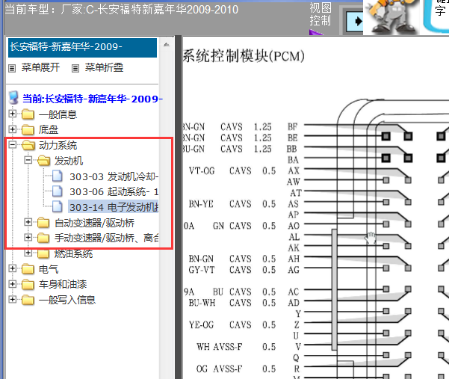The height and width of the screenshot is (379, 449).
Task: Select the 发动机 tree folder label
Action: (x=69, y=161)
